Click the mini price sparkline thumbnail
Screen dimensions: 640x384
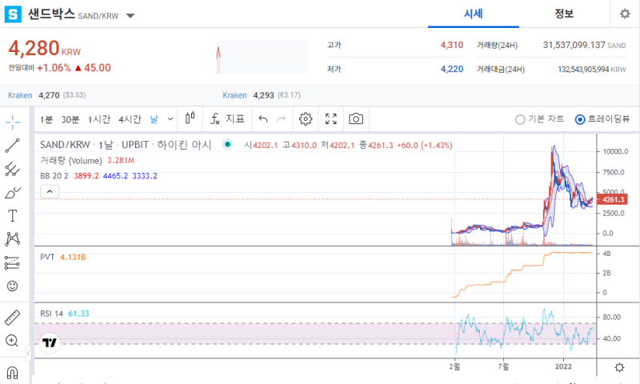tap(262, 57)
